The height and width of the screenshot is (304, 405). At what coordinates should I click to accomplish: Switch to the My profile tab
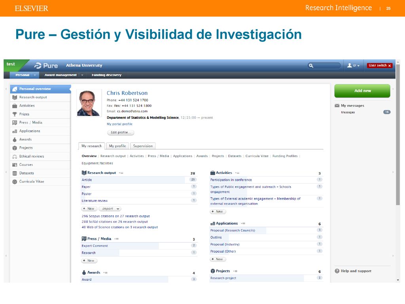tap(117, 146)
